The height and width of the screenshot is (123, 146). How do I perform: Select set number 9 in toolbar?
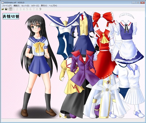point(40,9)
